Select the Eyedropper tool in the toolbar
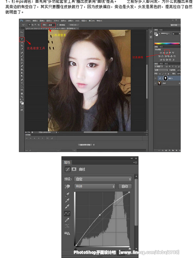Screen dimensions: 196x258 22,49
